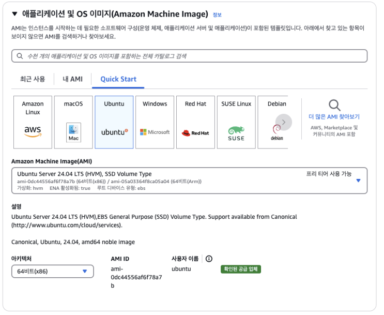
Task: Click the AMI dropdown blue arrow
Action: coord(358,181)
